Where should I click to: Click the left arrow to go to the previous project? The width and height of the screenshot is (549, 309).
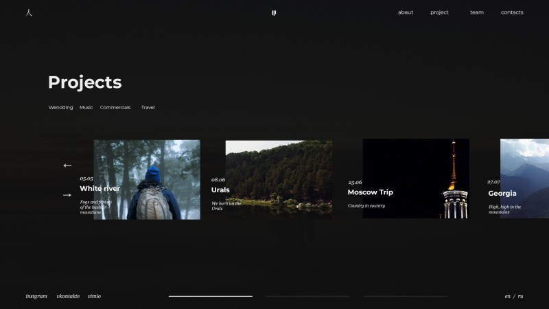[67, 165]
